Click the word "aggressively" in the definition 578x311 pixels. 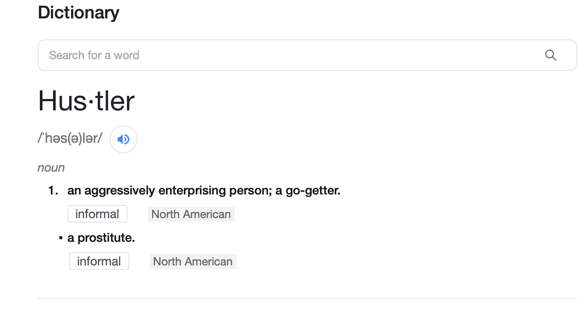[x=119, y=191]
